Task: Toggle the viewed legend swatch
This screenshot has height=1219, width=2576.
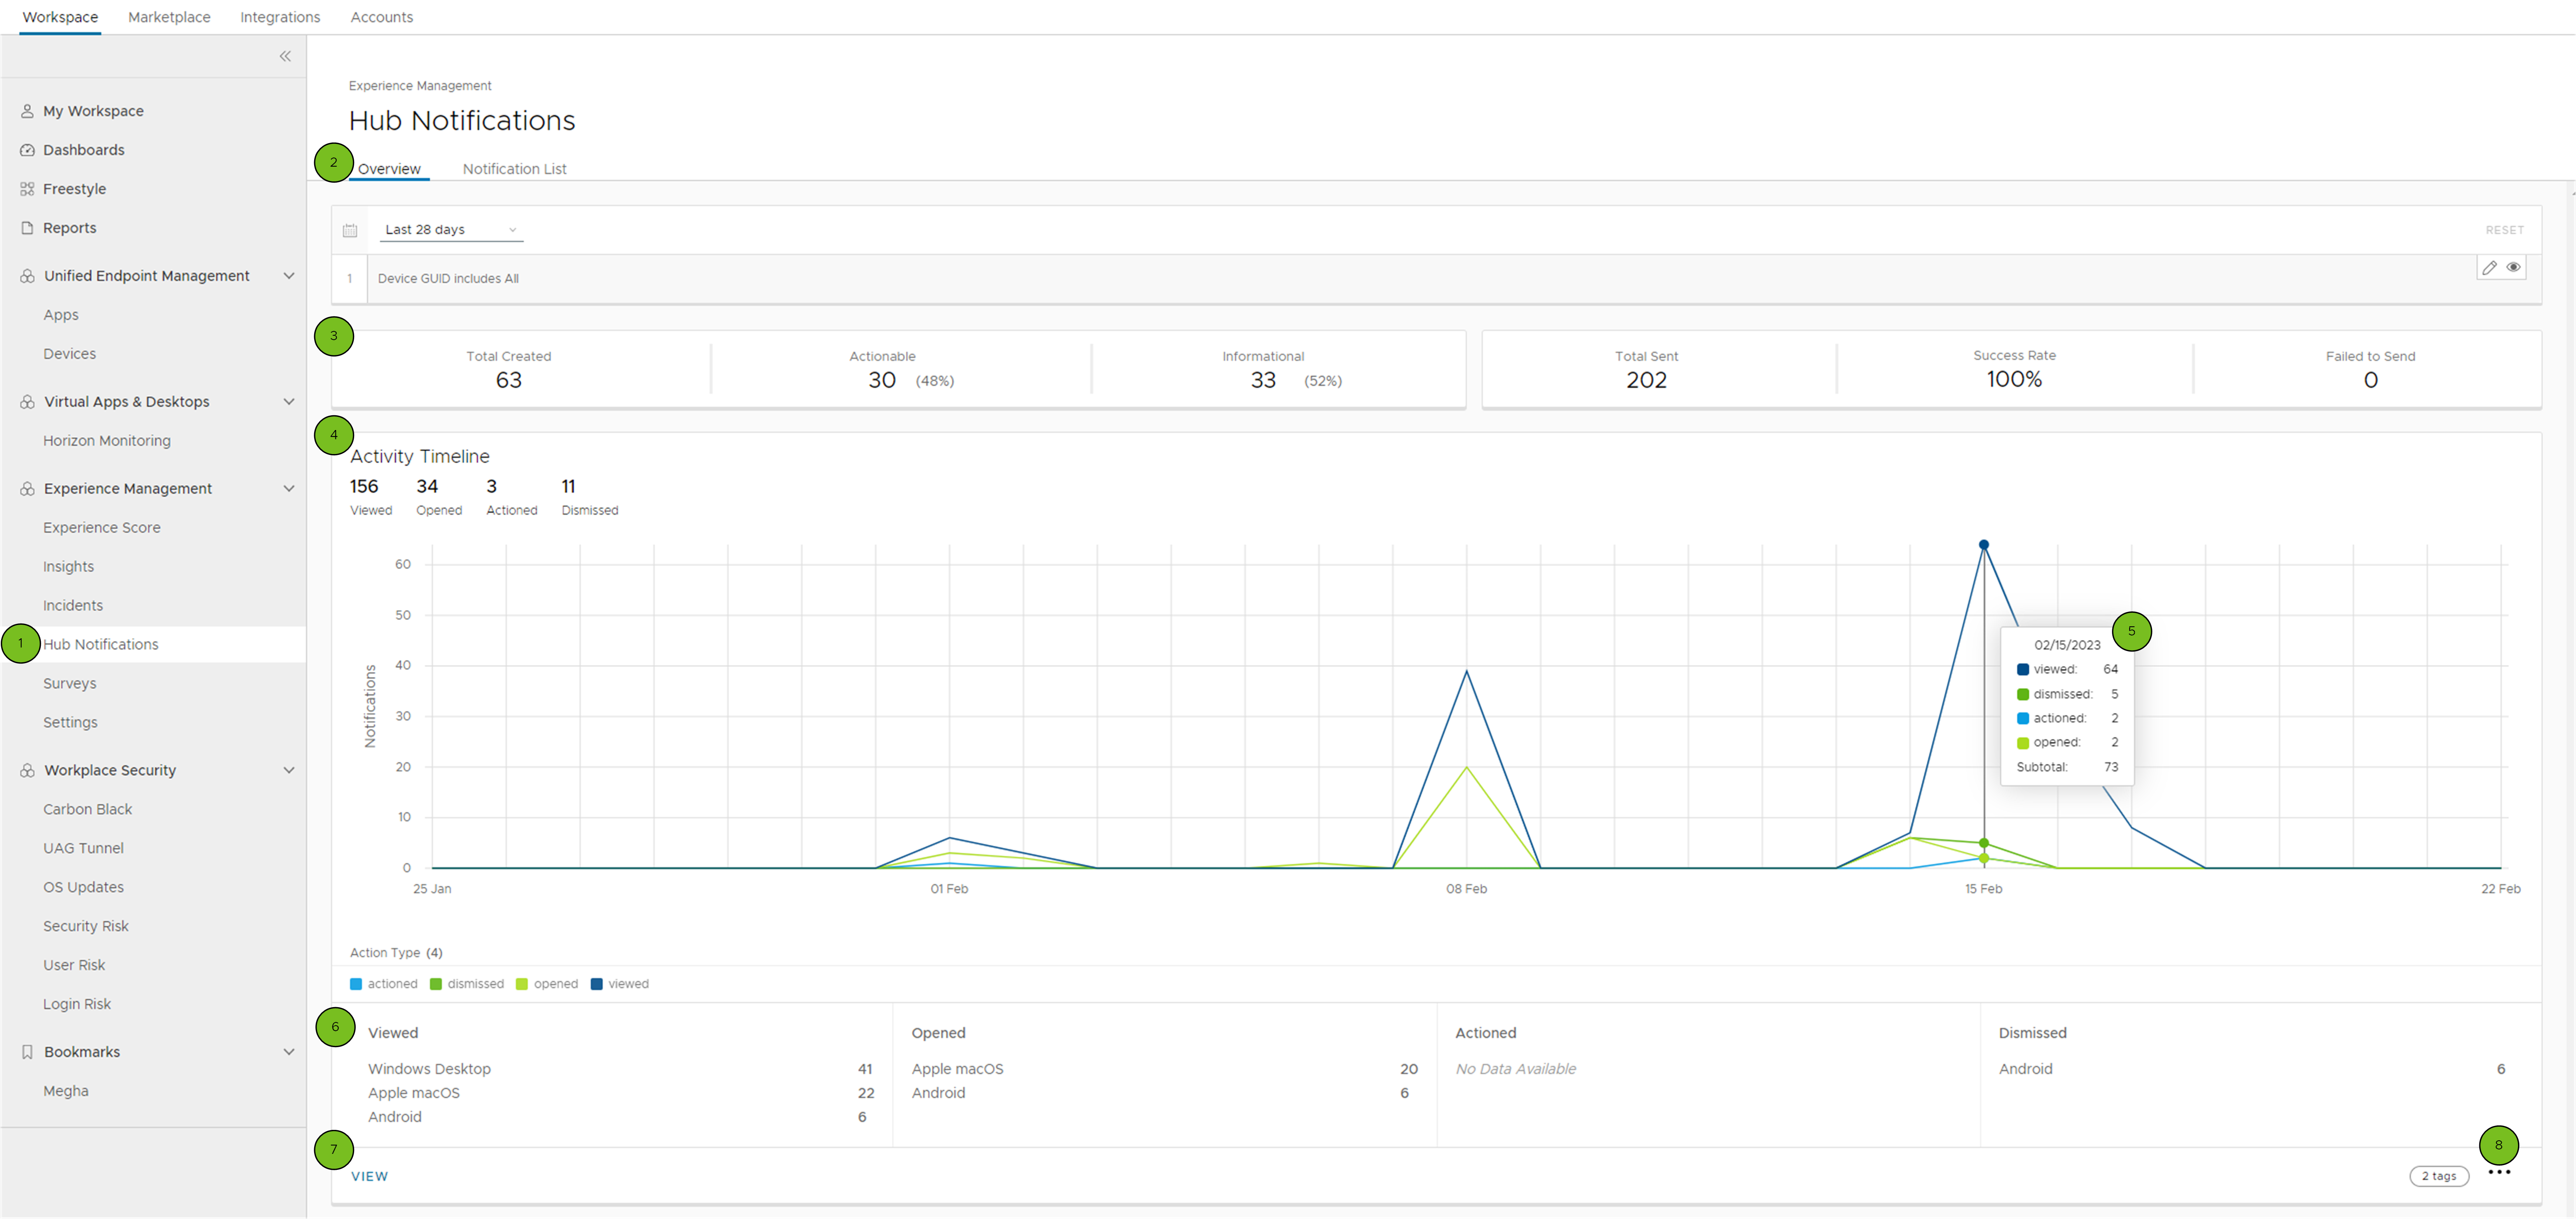Action: click(597, 984)
